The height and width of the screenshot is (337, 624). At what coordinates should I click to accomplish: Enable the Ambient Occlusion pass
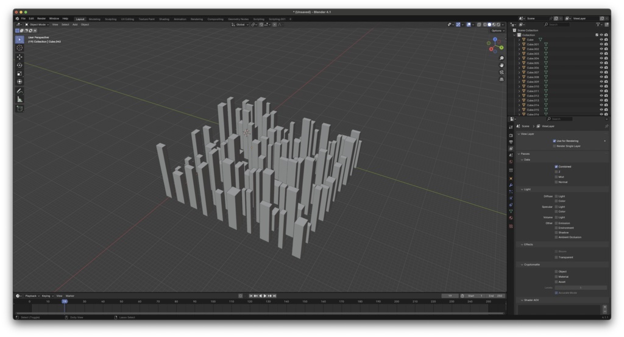pyautogui.click(x=556, y=237)
